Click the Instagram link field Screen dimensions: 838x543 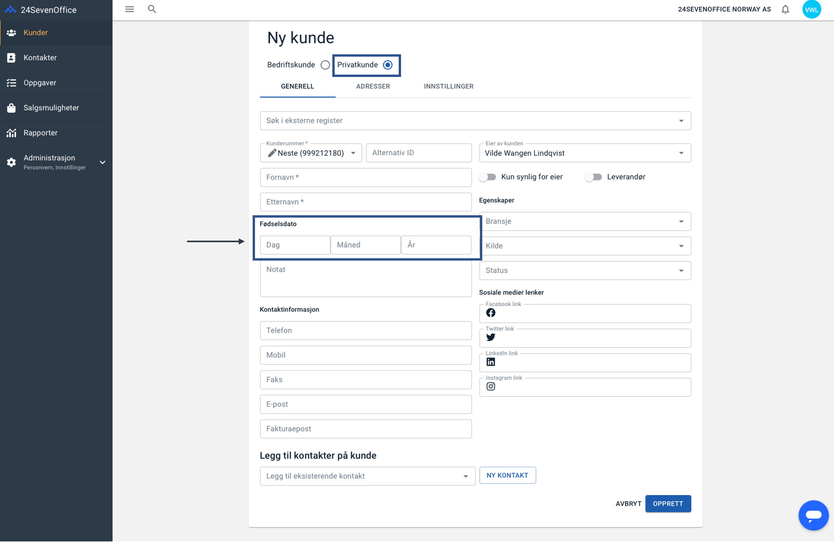pyautogui.click(x=585, y=387)
